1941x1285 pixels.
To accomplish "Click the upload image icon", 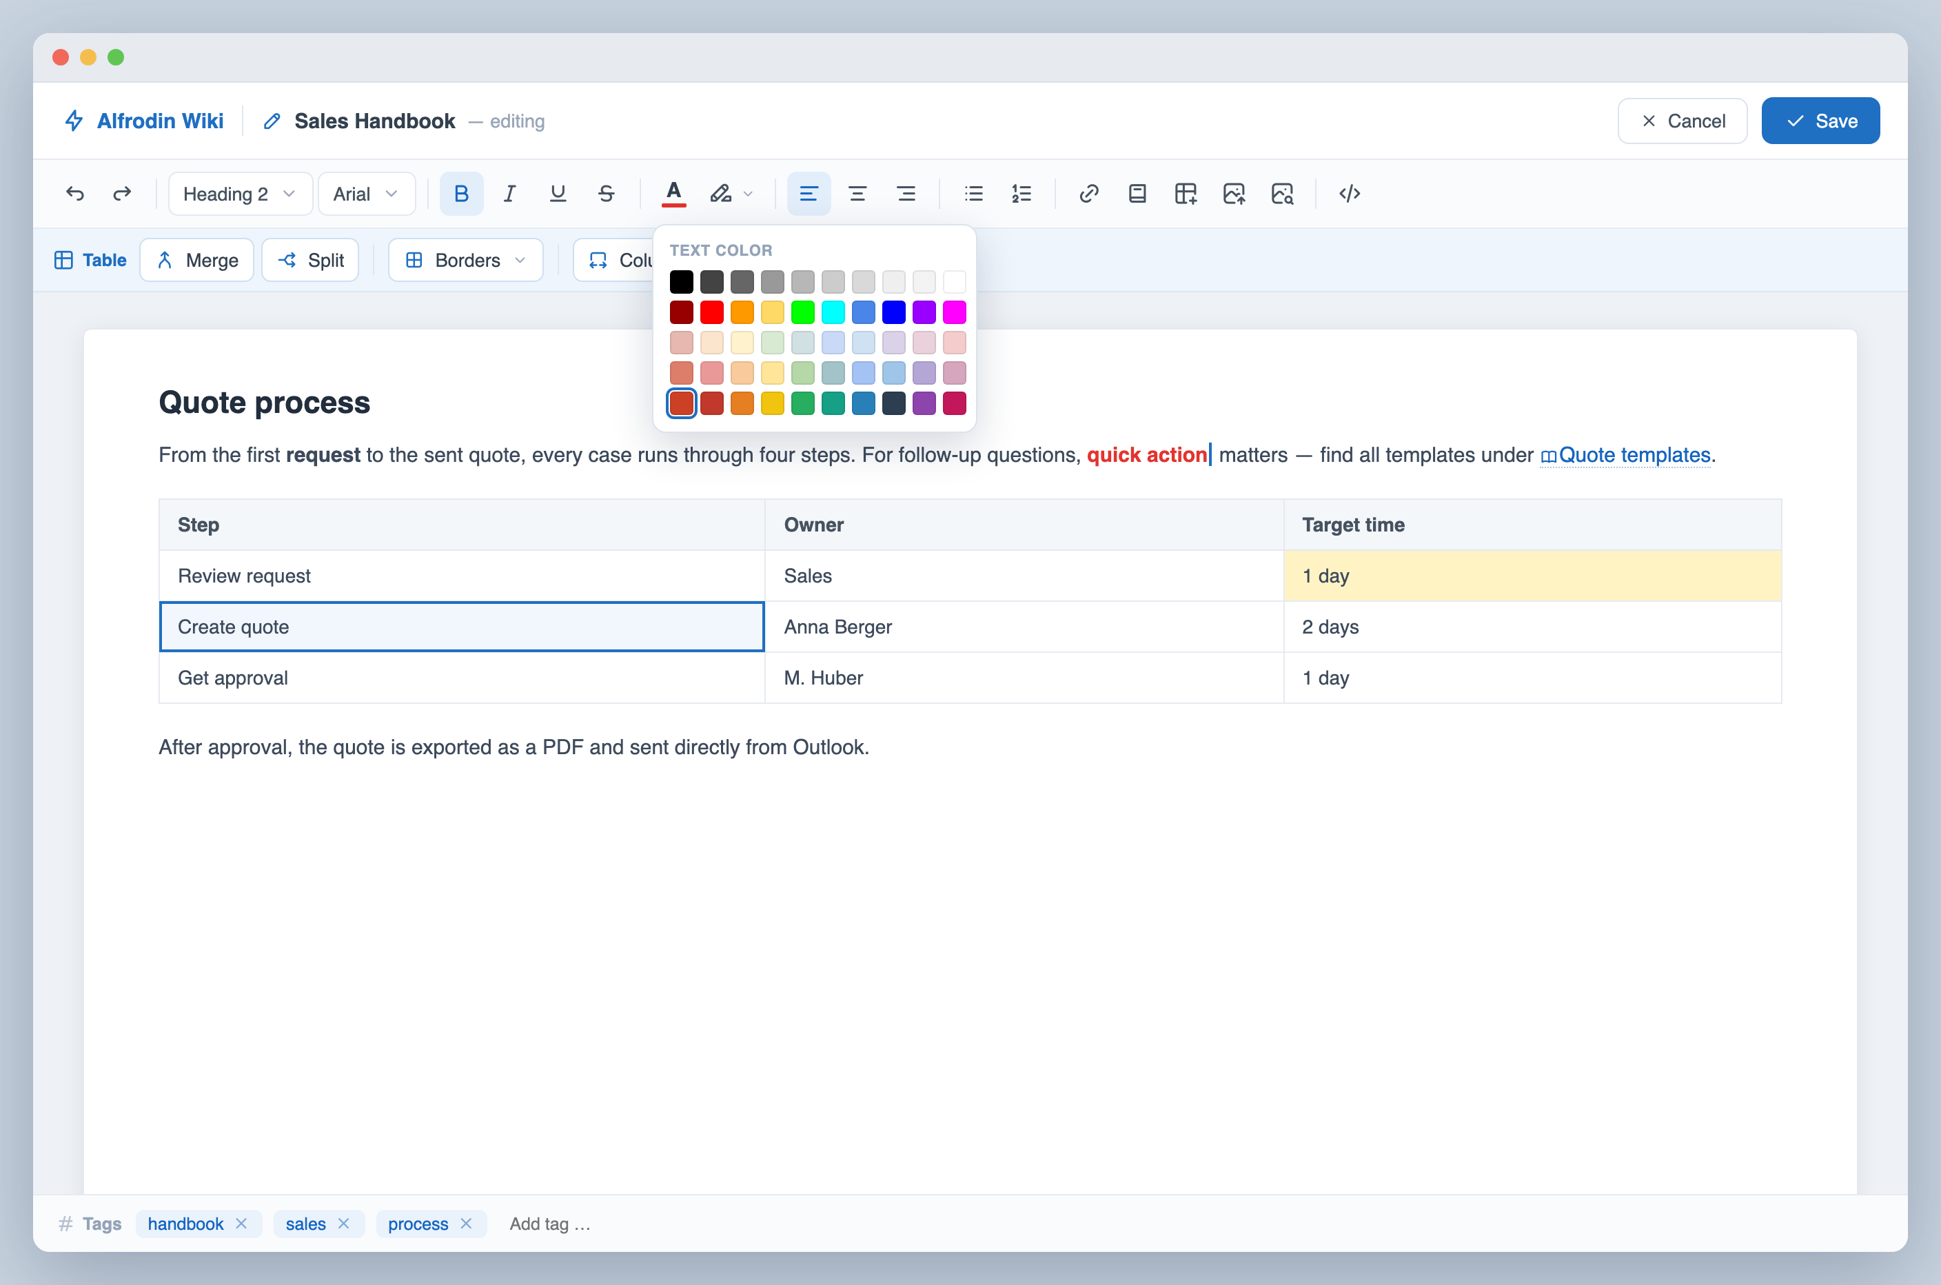I will point(1234,194).
